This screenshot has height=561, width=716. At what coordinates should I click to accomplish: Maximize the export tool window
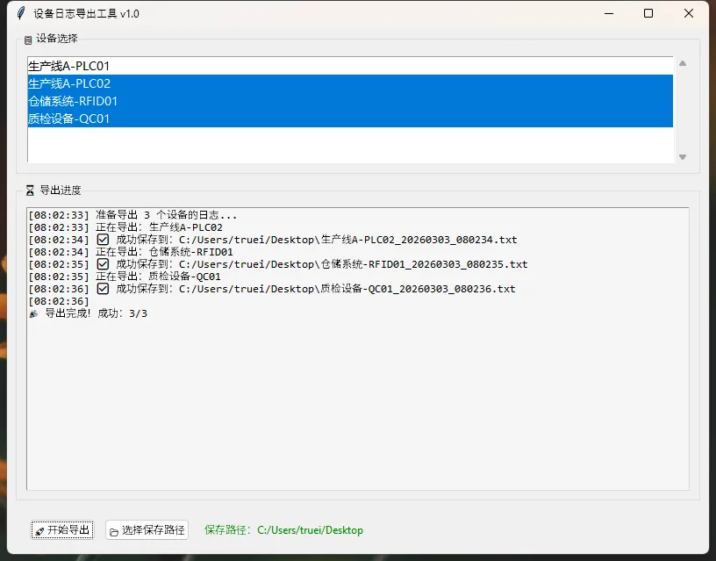coord(648,13)
